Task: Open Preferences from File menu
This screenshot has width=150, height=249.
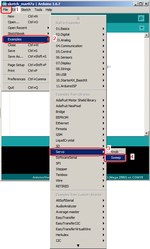Action: (26, 79)
